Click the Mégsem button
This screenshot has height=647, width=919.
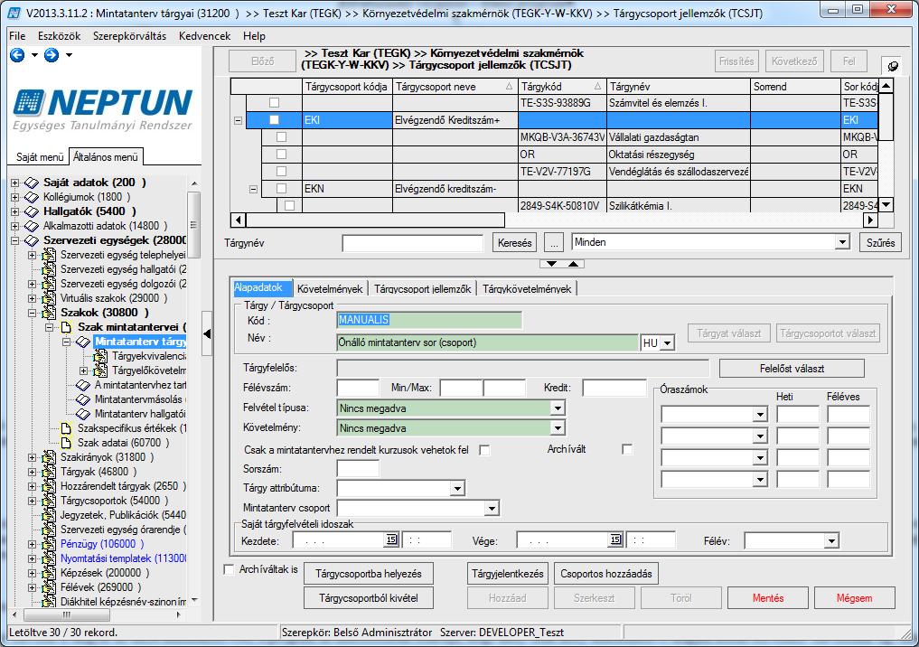tap(854, 598)
